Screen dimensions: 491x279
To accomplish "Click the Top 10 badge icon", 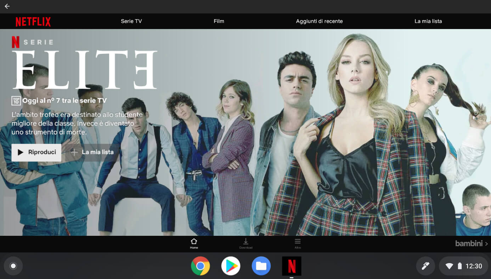I will [x=16, y=101].
